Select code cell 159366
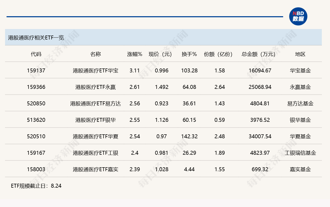Viewport: 330px width, 207px height. pyautogui.click(x=36, y=87)
